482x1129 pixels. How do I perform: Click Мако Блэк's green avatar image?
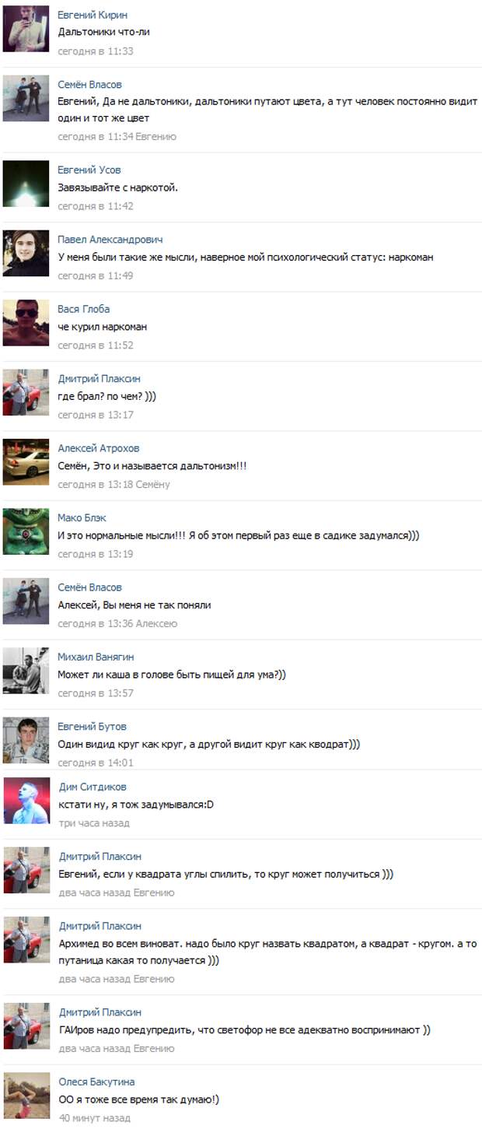[x=26, y=531]
